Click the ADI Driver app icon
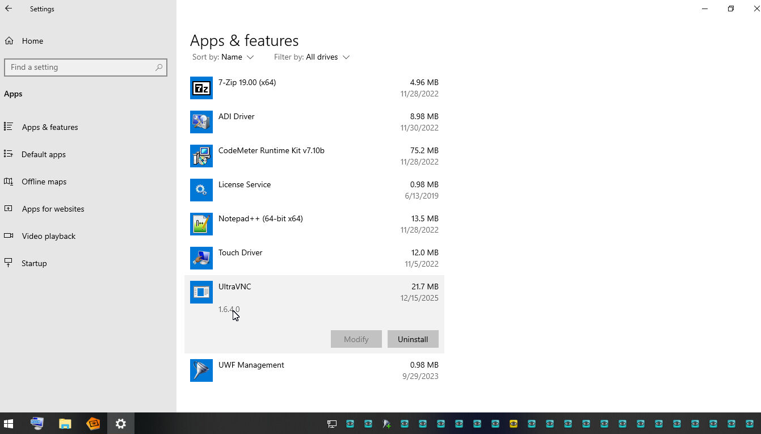Image resolution: width=761 pixels, height=434 pixels. (201, 122)
